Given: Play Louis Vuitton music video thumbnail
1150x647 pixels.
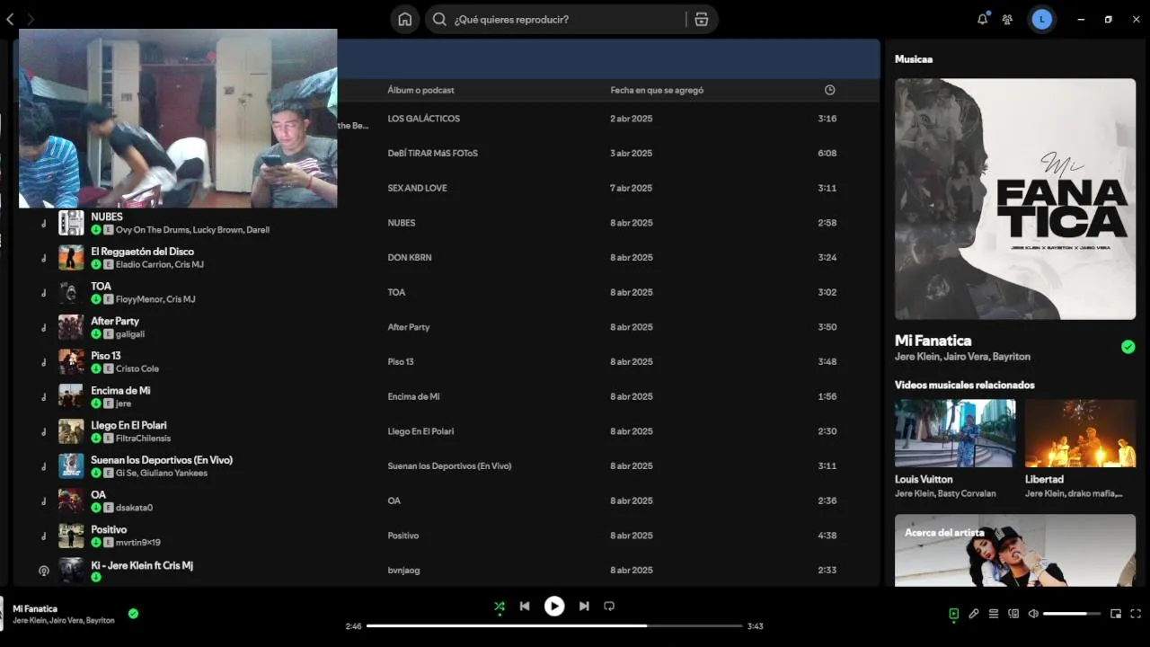Looking at the screenshot, I should tap(955, 433).
